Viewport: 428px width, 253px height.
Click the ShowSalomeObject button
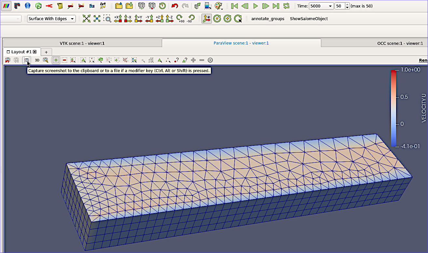click(309, 19)
